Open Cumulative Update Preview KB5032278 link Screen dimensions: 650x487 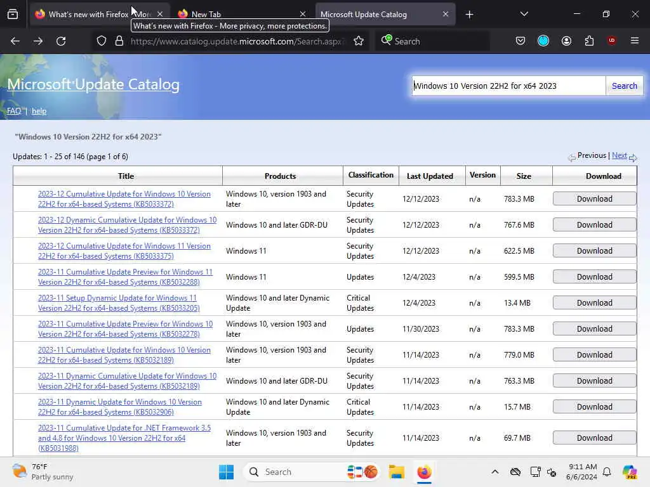pos(125,329)
